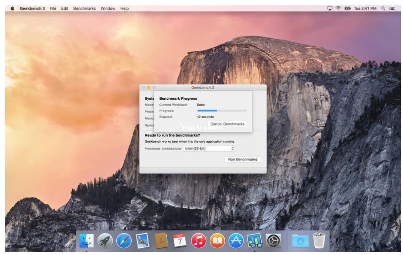Open iTunes music note icon in Dock
Image resolution: width=403 pixels, height=255 pixels.
(x=199, y=241)
